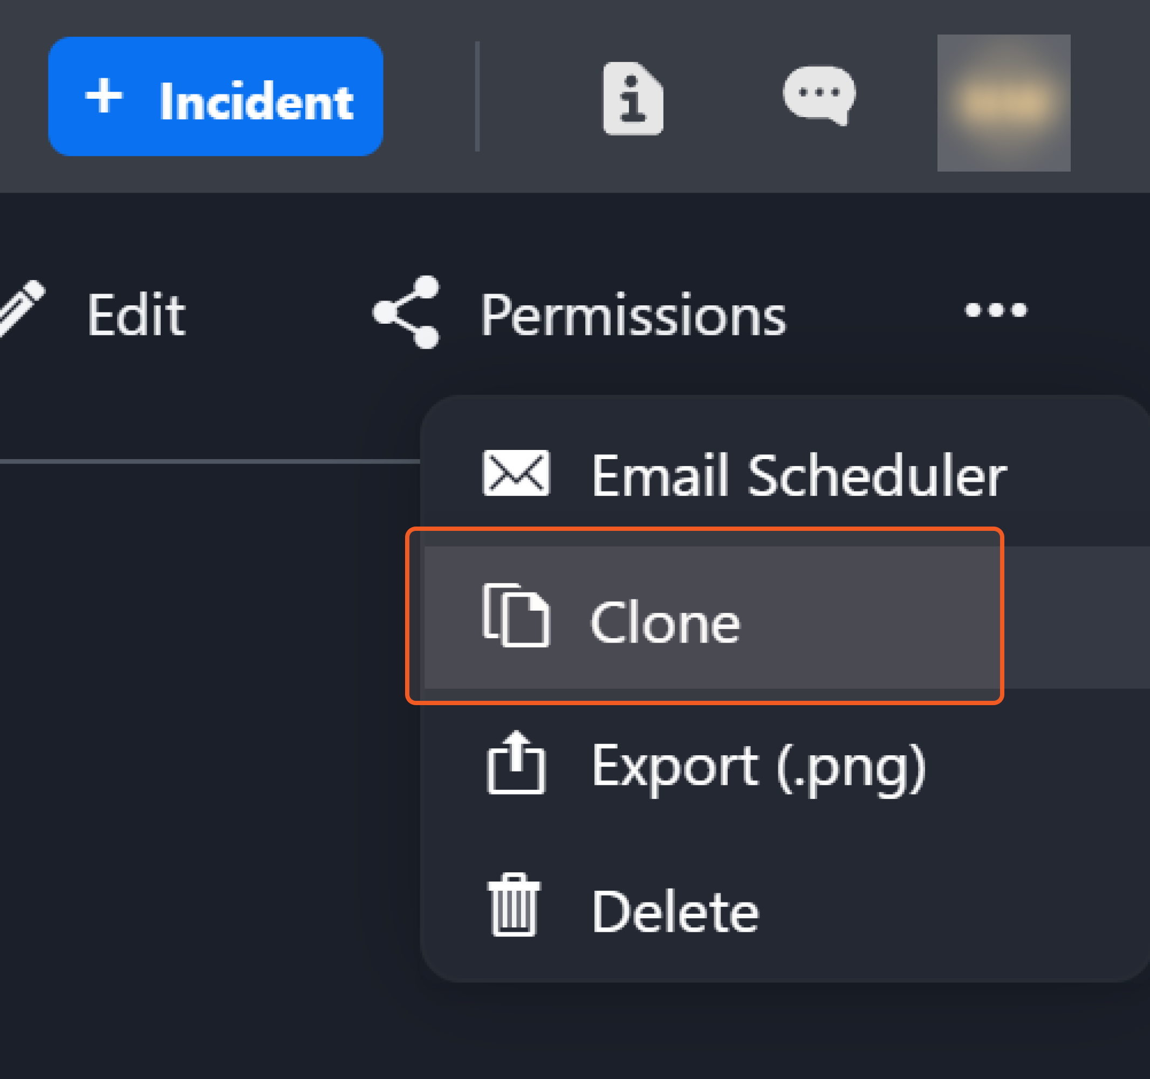Toggle the three-dot more options menu
This screenshot has width=1150, height=1079.
pyautogui.click(x=996, y=311)
